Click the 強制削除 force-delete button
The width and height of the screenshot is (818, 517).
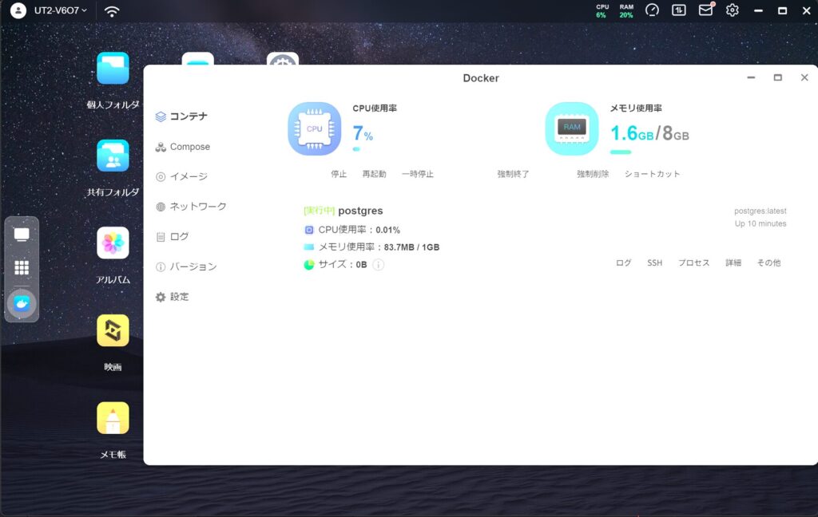point(593,174)
